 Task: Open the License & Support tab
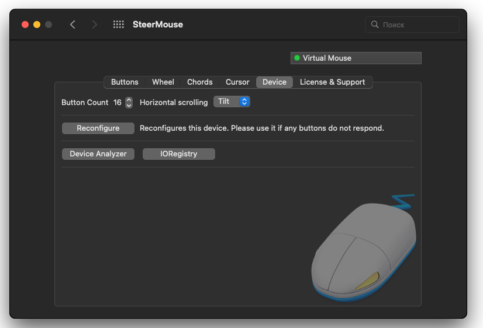click(x=332, y=82)
